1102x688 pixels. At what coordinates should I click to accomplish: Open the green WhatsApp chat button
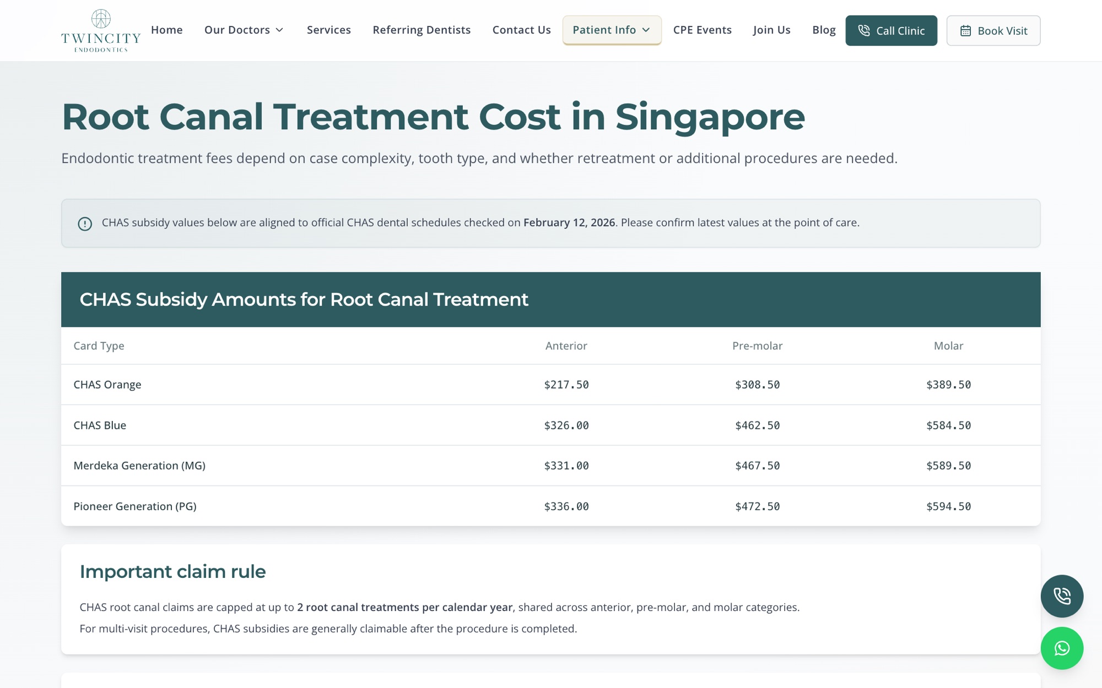[1062, 648]
